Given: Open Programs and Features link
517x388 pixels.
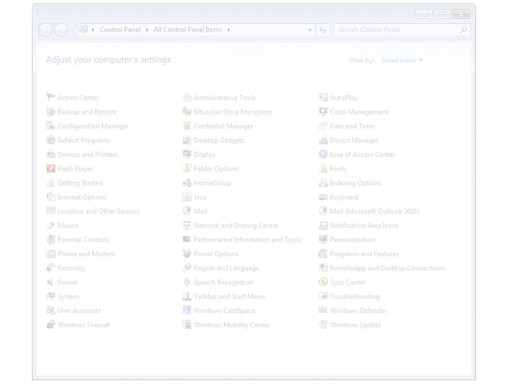Looking at the screenshot, I should (x=364, y=253).
